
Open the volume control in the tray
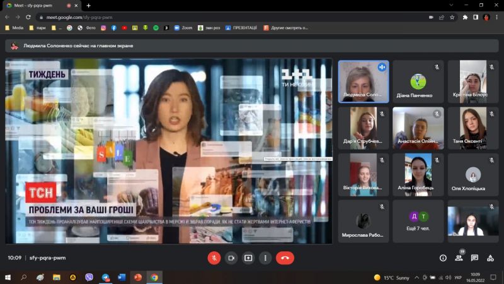coord(449,278)
